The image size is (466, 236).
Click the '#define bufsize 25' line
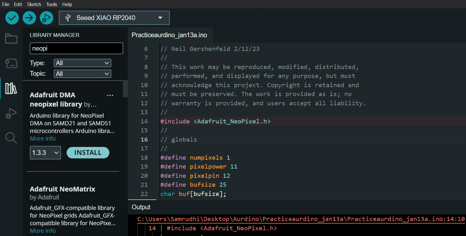[193, 184]
